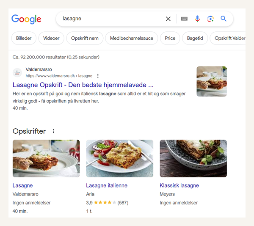The width and height of the screenshot is (254, 226).
Task: Apply the Opskrift nem filter chip
Action: coord(85,38)
